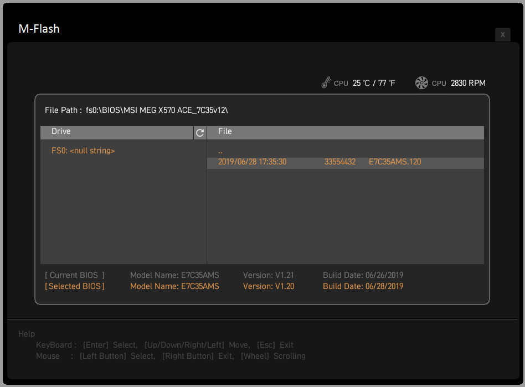Click Version: V1.21 of current BIOS
This screenshot has height=387, width=525.
tap(268, 275)
